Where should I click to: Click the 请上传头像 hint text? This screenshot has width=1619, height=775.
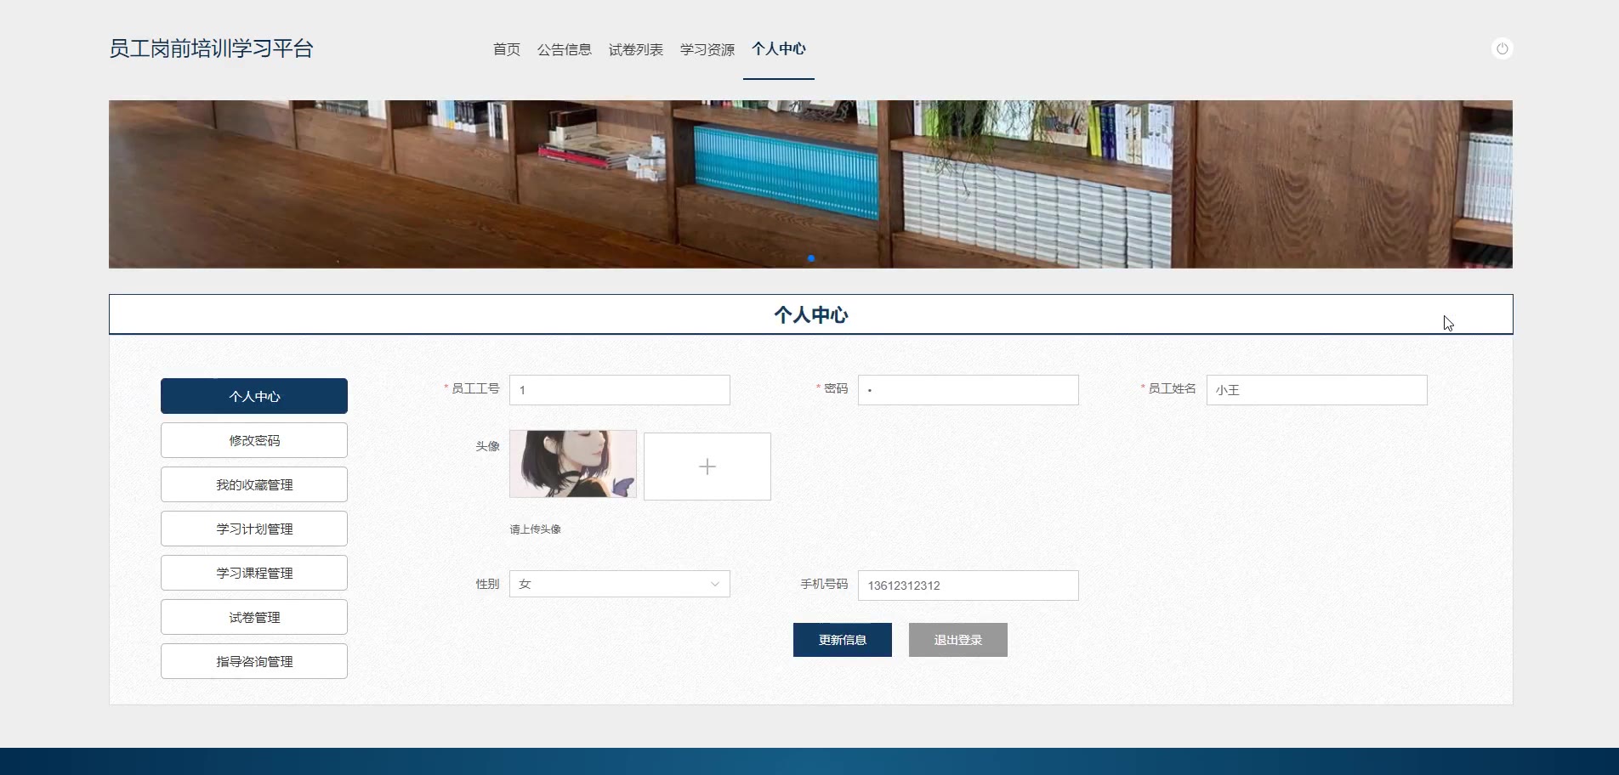click(x=535, y=529)
